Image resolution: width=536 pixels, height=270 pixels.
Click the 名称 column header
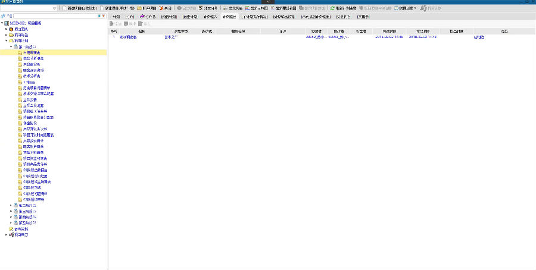point(142,31)
